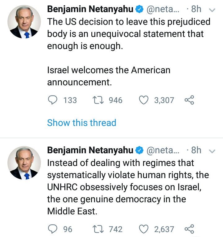The image size is (223, 237).
Task: Open the first tweet's options chevron
Action: 212,10
